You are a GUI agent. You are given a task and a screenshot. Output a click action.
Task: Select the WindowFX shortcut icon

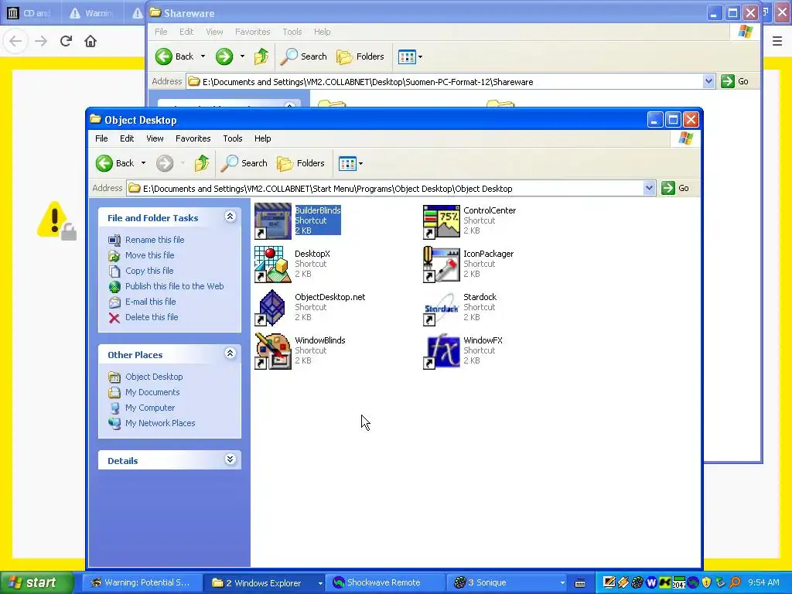[442, 351]
